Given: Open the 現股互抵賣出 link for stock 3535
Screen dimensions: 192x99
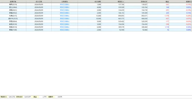Looking at the screenshot, I should [65, 19].
